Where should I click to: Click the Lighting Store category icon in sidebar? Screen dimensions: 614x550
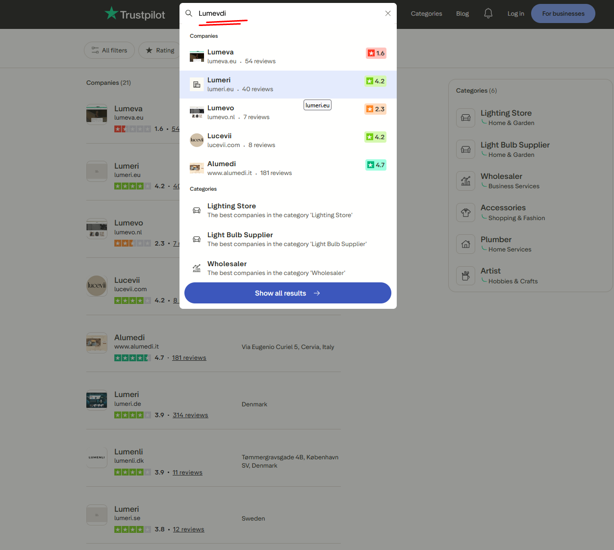point(465,118)
